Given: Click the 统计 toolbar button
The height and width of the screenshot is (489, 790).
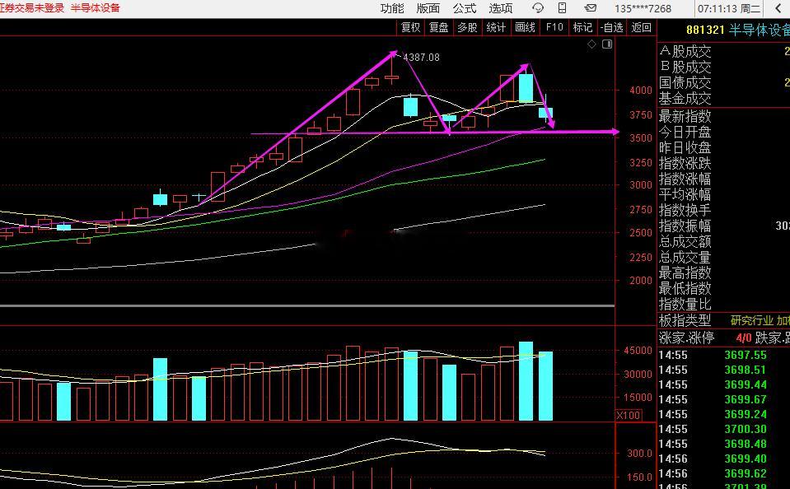Looking at the screenshot, I should click(x=496, y=28).
